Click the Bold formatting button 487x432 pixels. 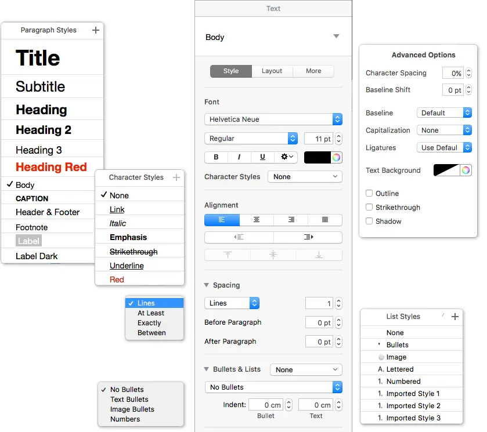pos(216,157)
